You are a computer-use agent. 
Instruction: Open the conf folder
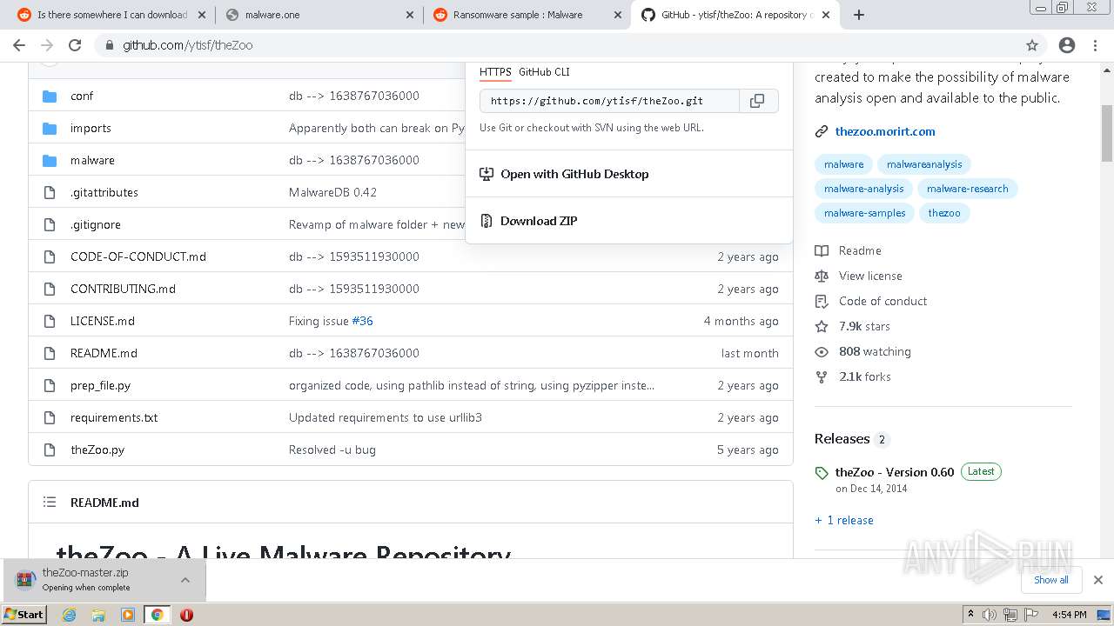[x=82, y=96]
